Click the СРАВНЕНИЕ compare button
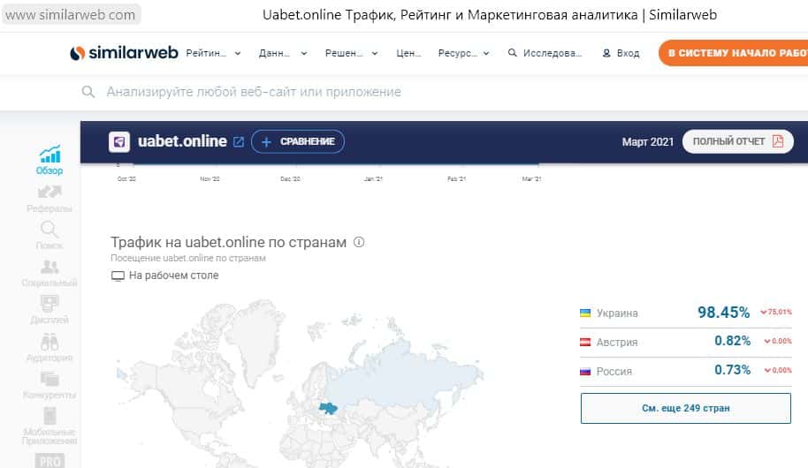Screen dimensions: 808x468 298,141
